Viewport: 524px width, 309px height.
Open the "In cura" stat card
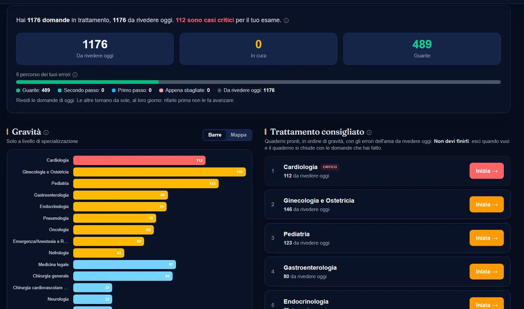pos(258,49)
